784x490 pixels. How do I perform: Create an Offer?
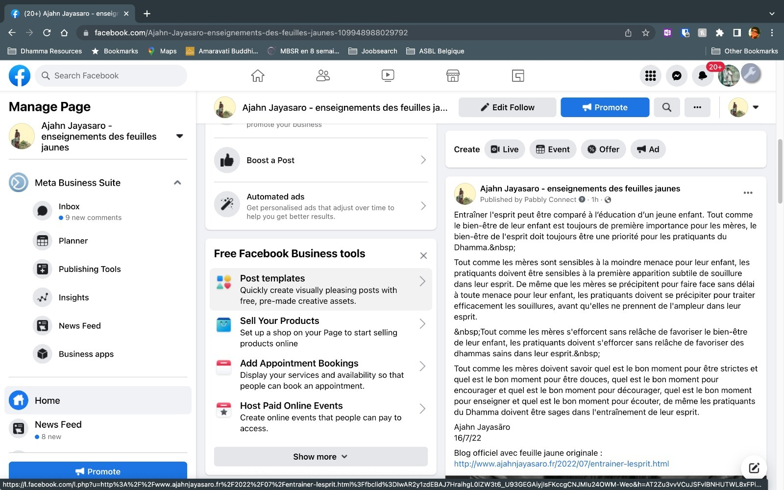[603, 149]
